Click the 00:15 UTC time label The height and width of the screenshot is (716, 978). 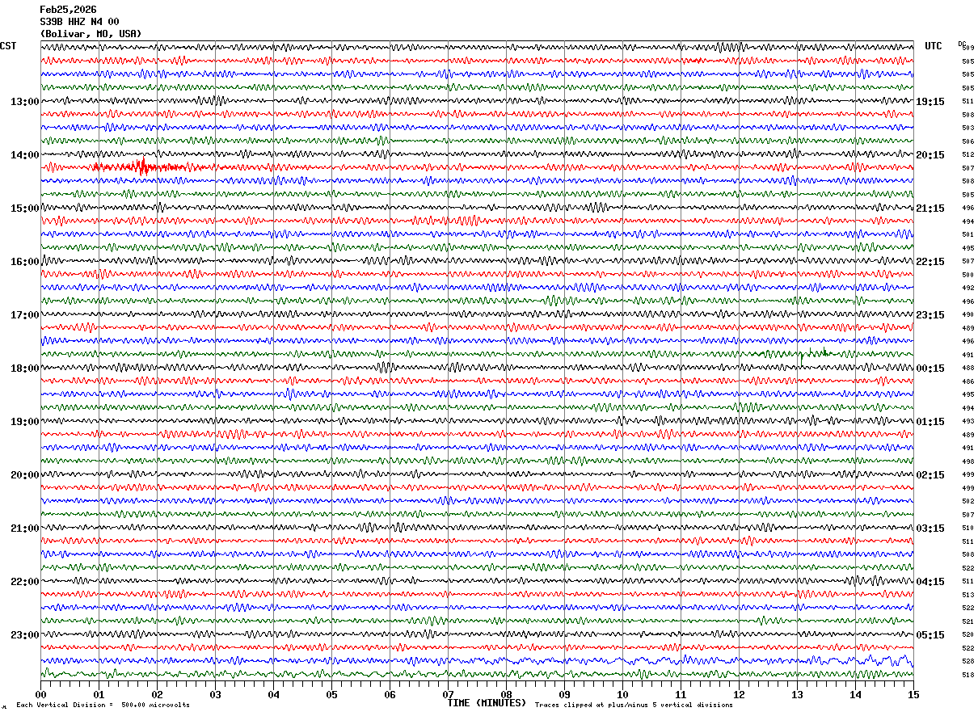point(930,369)
